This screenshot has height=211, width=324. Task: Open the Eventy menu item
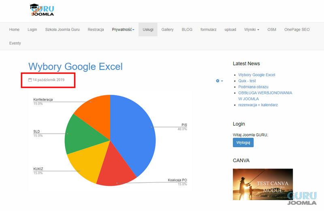(x=15, y=43)
